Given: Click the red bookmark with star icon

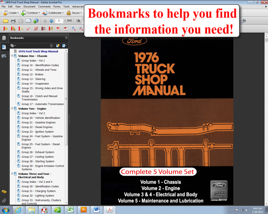Looking at the screenshot, I should pos(5,29).
